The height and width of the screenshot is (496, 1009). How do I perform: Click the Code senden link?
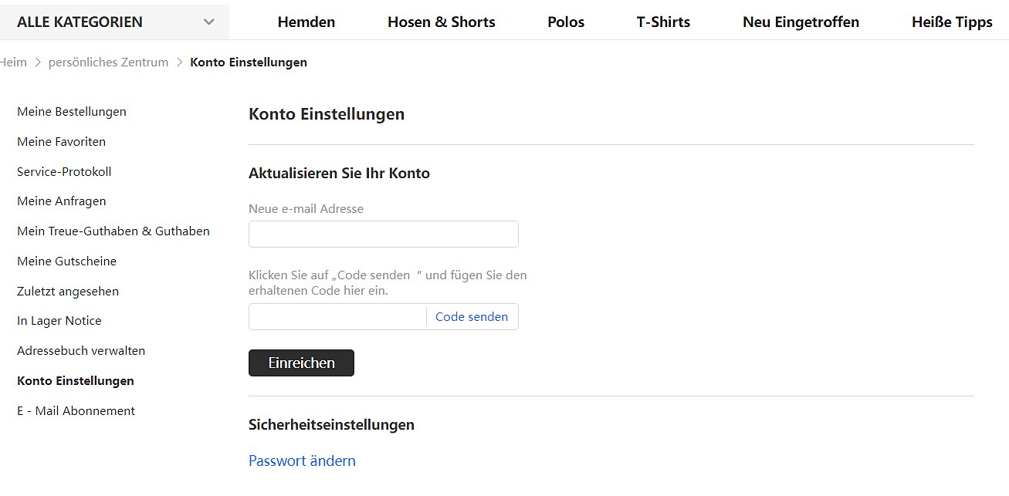pyautogui.click(x=472, y=317)
